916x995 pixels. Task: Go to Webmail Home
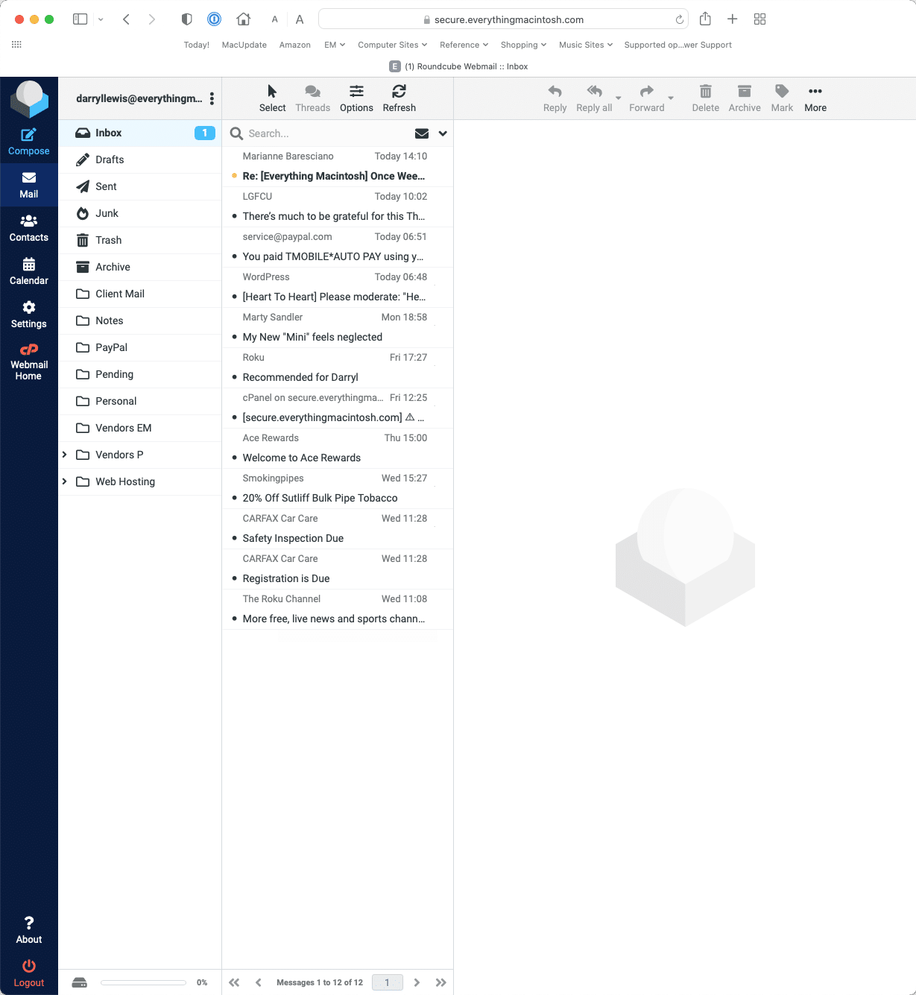click(x=28, y=361)
